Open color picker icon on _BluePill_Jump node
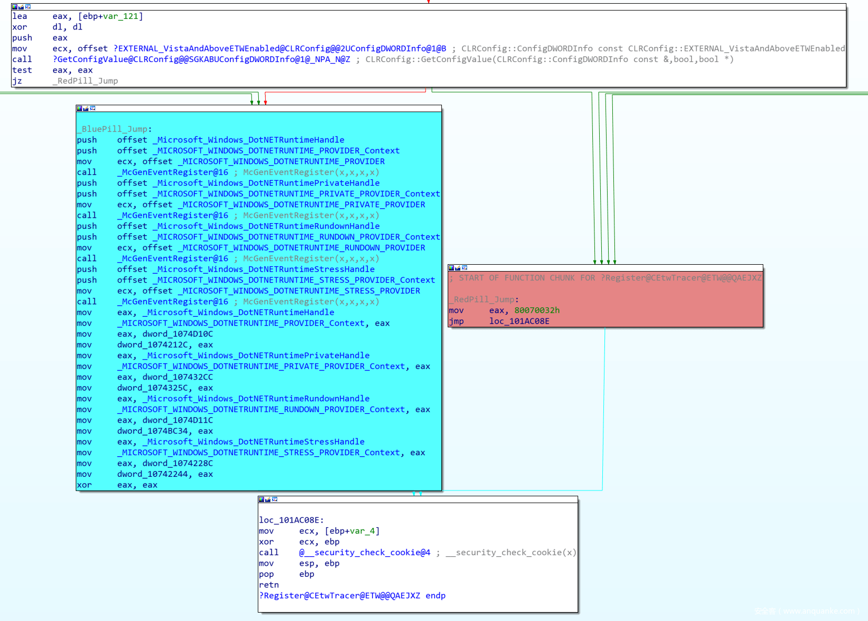 coord(79,108)
